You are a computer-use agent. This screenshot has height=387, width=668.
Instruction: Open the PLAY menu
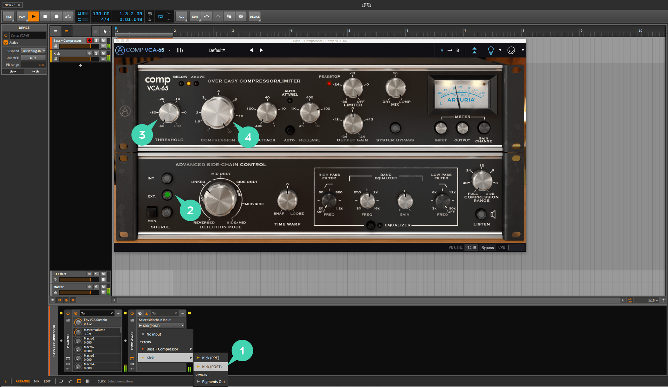click(22, 16)
